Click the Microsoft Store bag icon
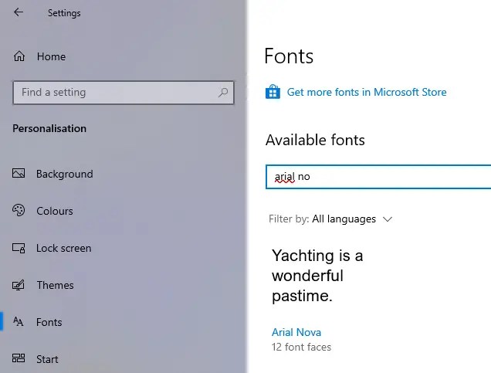The width and height of the screenshot is (491, 373). (273, 92)
